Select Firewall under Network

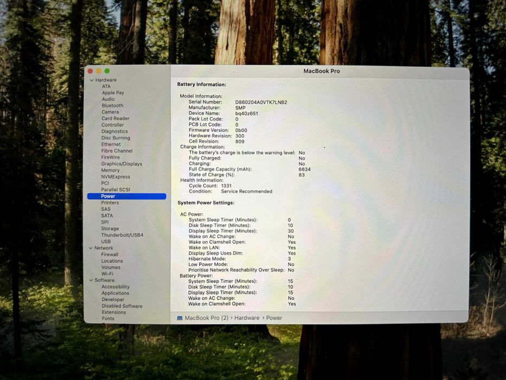click(x=110, y=254)
